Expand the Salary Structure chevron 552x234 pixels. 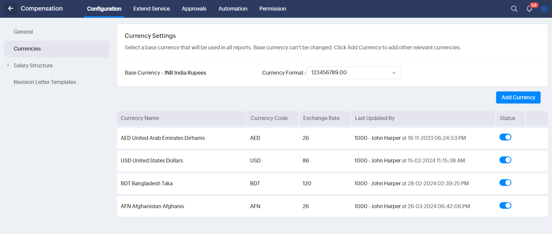click(8, 65)
